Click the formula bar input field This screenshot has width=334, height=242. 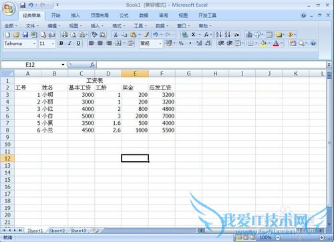(212, 65)
